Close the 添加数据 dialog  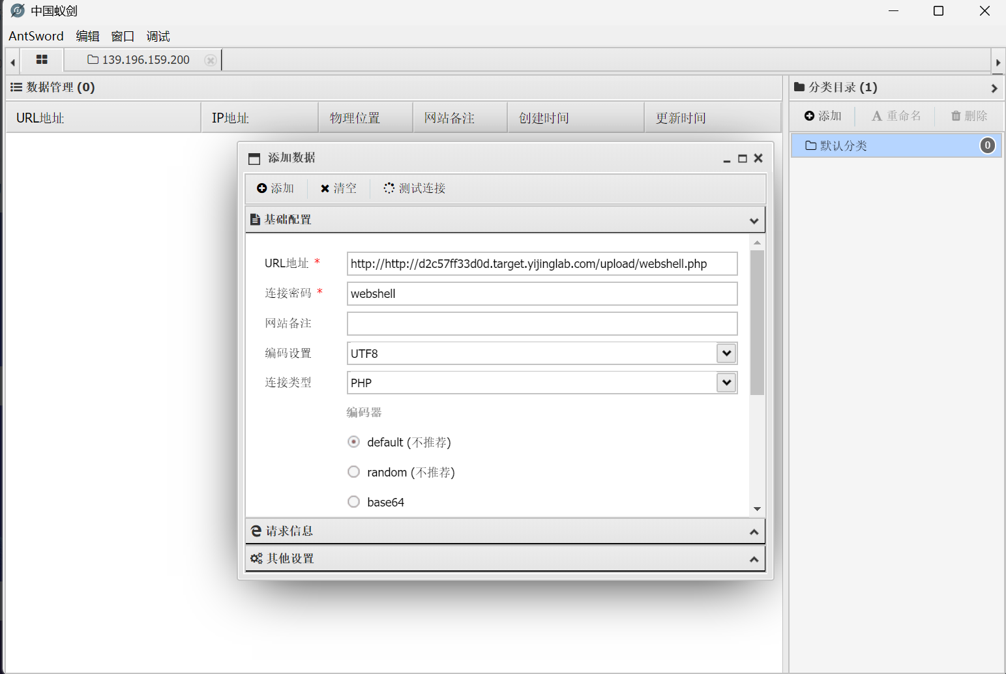coord(758,158)
